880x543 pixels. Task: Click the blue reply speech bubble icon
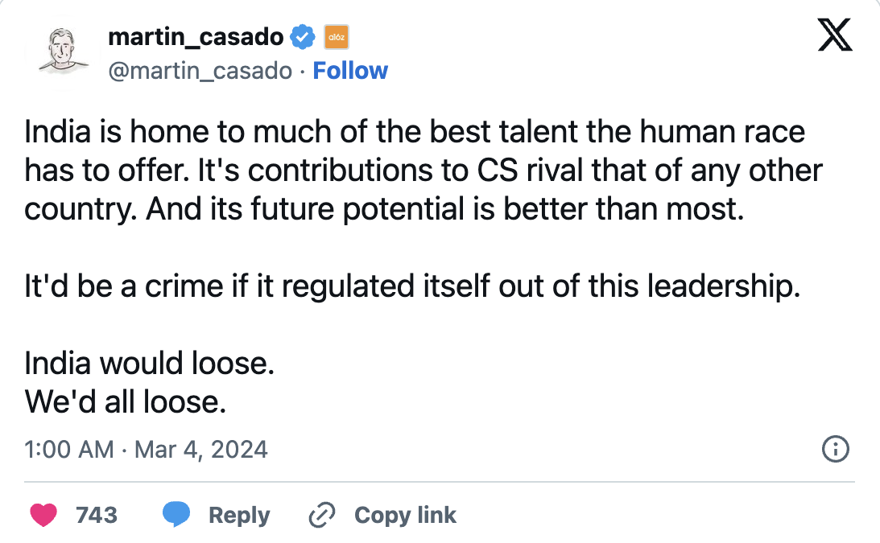[176, 515]
